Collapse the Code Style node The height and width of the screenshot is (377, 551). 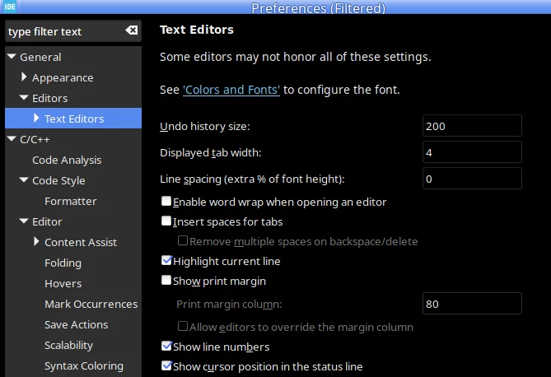click(x=24, y=180)
